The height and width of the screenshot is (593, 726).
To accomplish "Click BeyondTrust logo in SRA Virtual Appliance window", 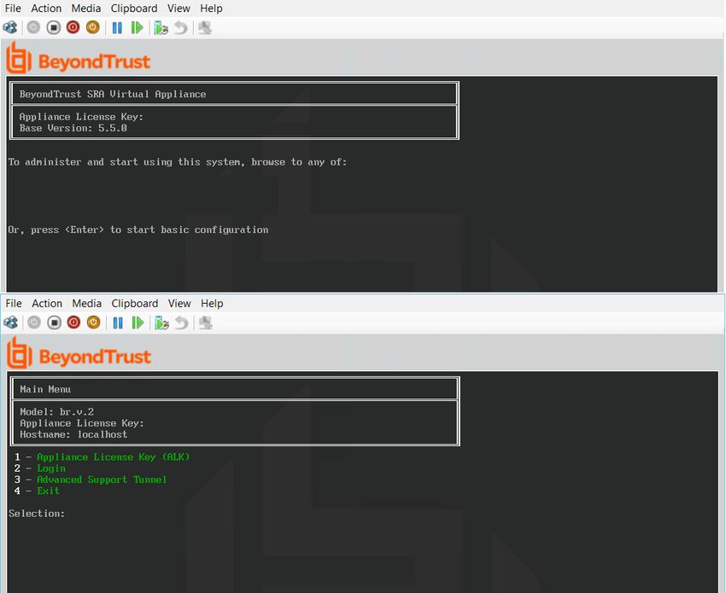I will [x=79, y=58].
